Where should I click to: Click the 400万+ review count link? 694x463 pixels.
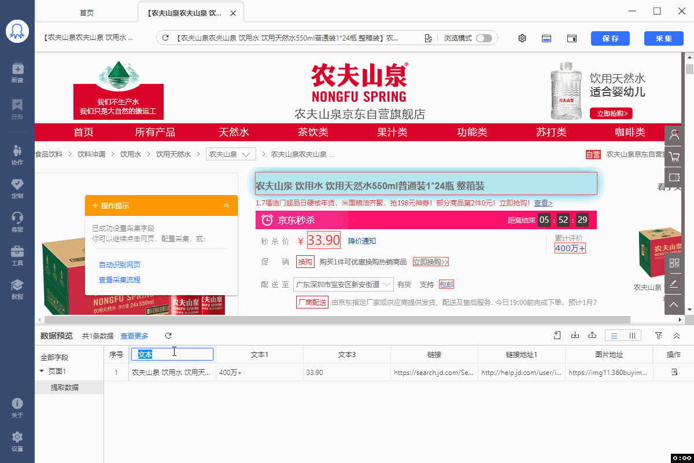[x=570, y=248]
